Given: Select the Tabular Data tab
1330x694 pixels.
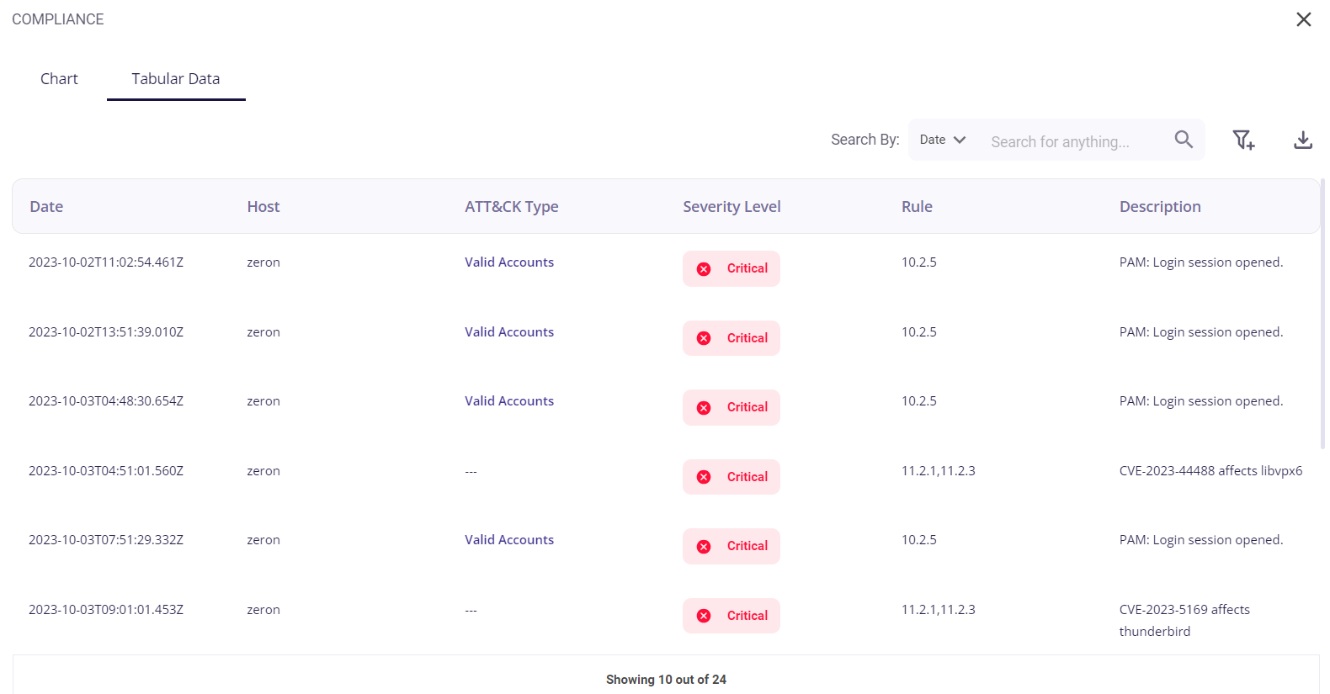Looking at the screenshot, I should click(x=176, y=78).
